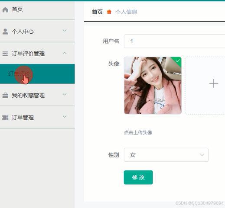This screenshot has width=225, height=208.
Task: Select the 个人中心 menu label
Action: [23, 31]
